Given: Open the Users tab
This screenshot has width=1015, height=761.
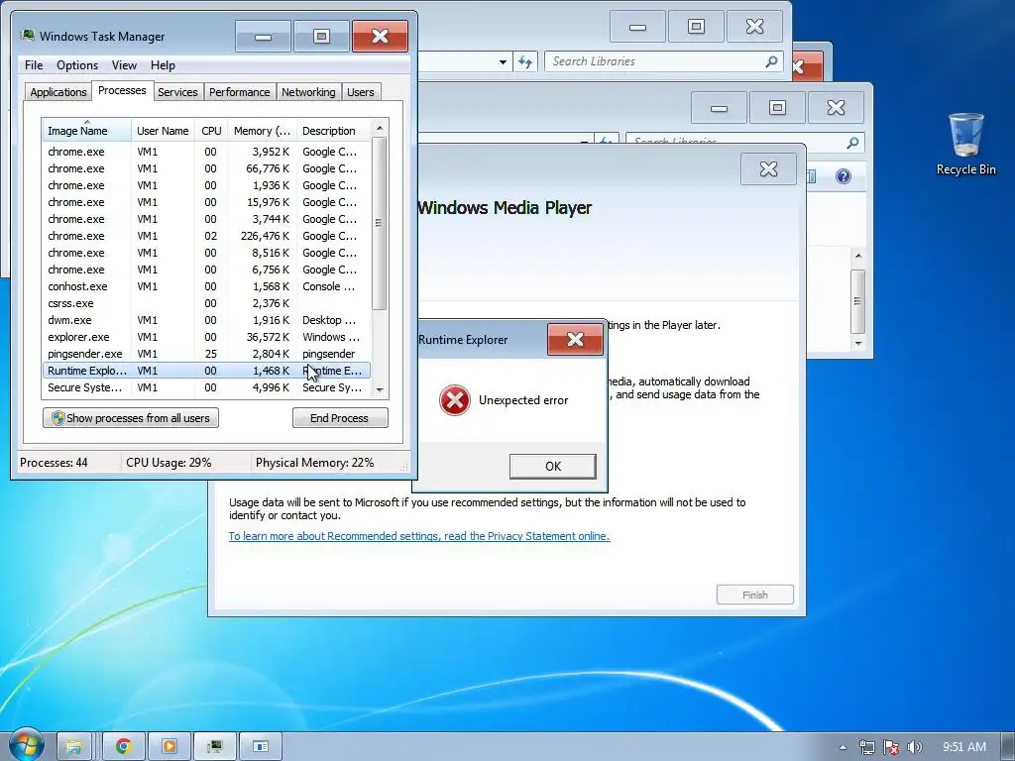Looking at the screenshot, I should pyautogui.click(x=360, y=92).
